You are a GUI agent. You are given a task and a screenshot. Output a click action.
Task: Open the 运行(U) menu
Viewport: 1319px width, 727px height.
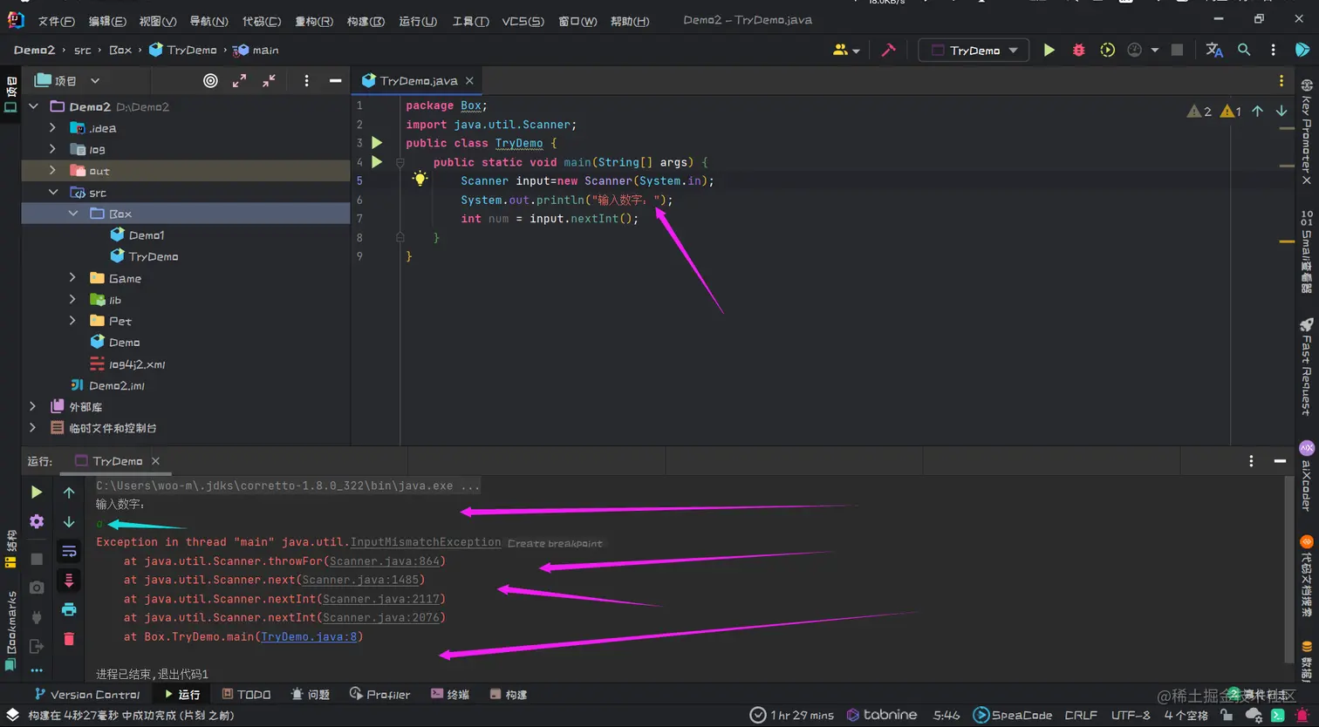click(417, 21)
